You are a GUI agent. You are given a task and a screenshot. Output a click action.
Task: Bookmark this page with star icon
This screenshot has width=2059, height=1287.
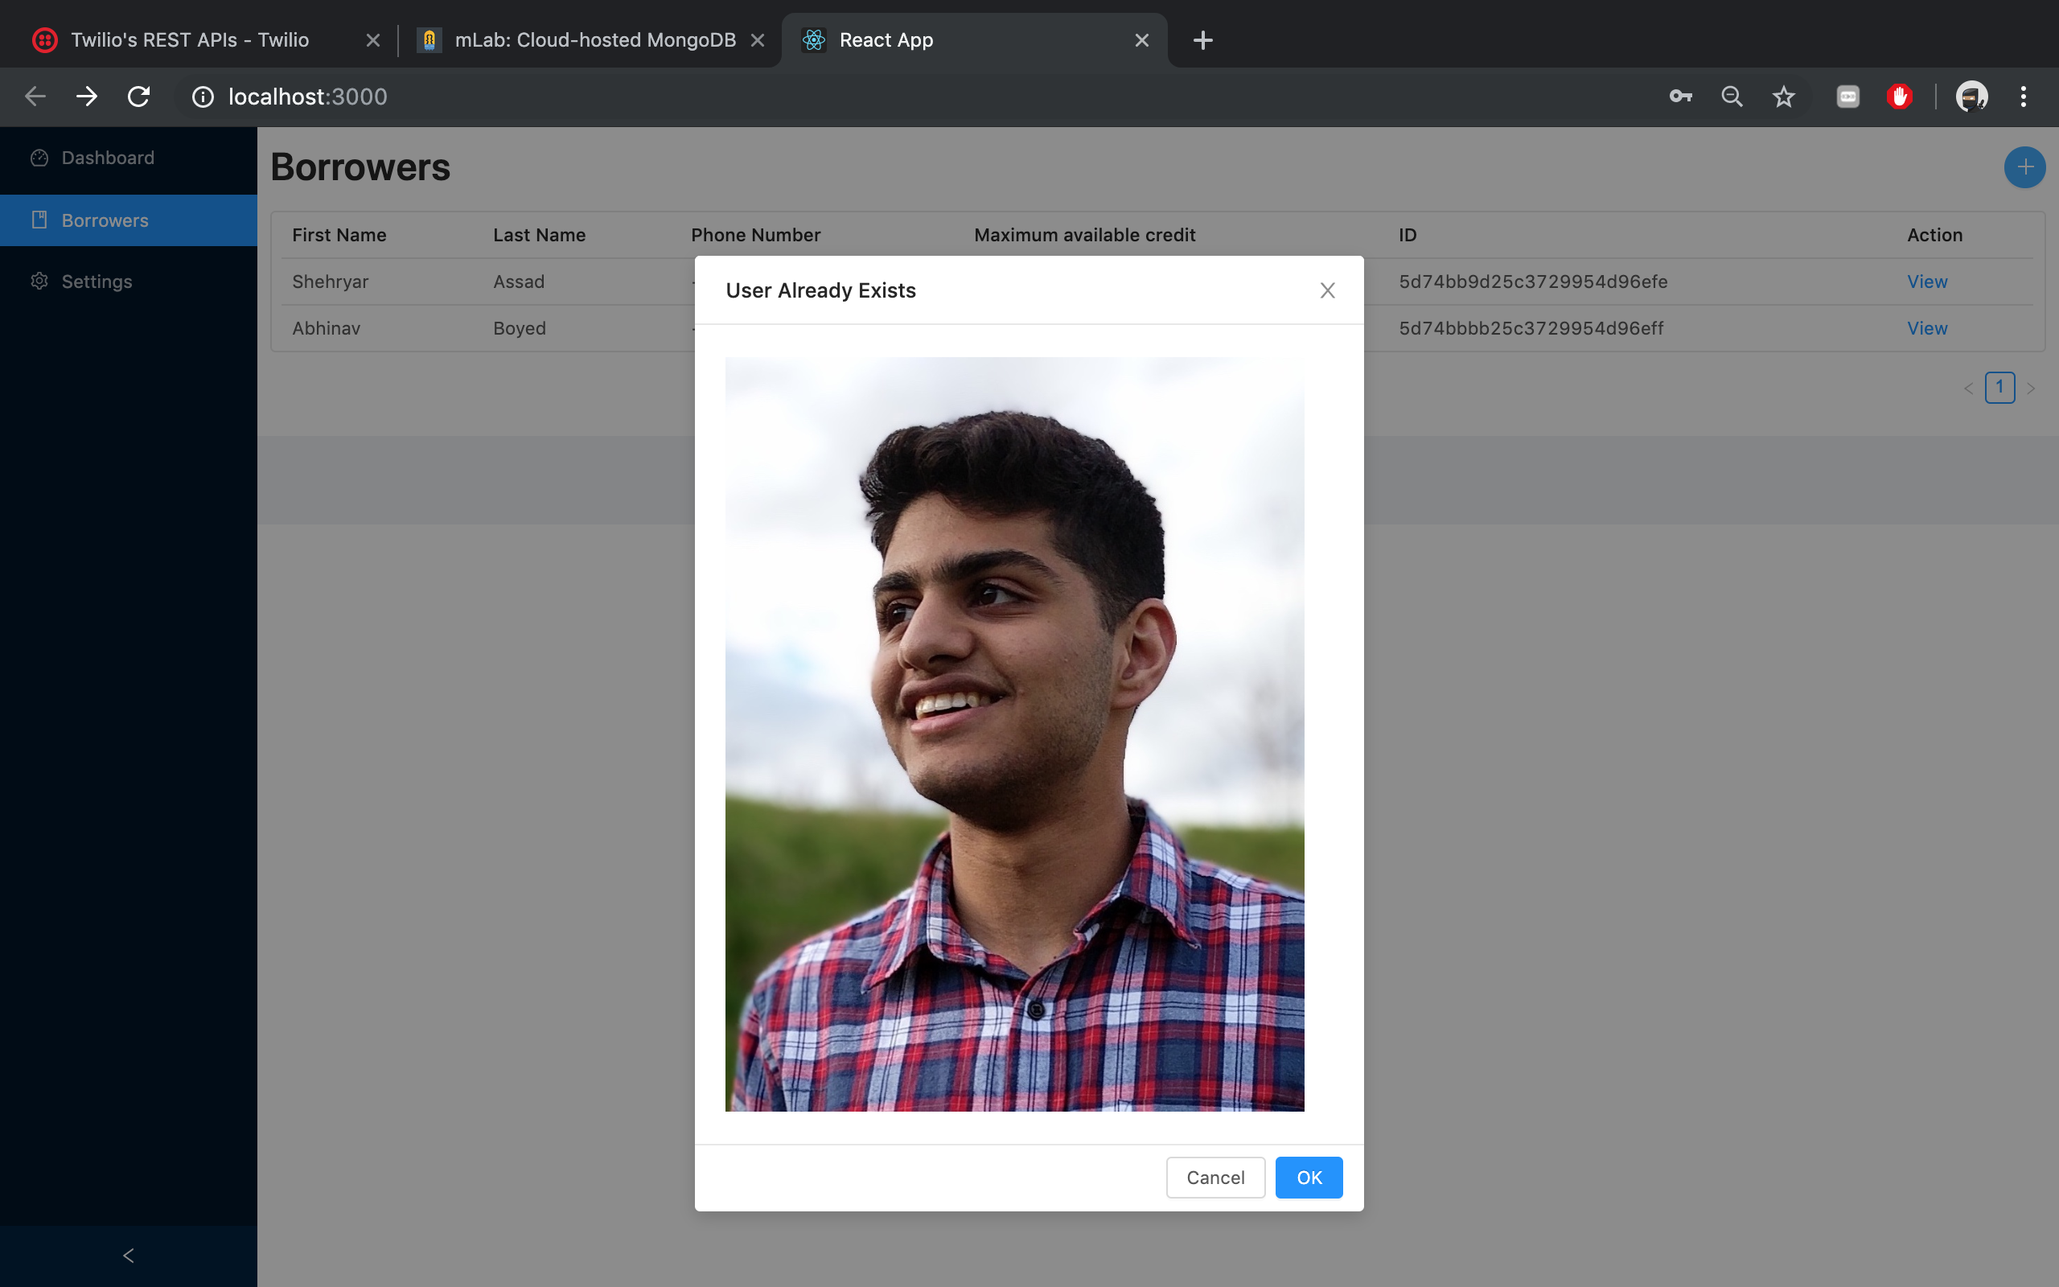click(x=1783, y=97)
